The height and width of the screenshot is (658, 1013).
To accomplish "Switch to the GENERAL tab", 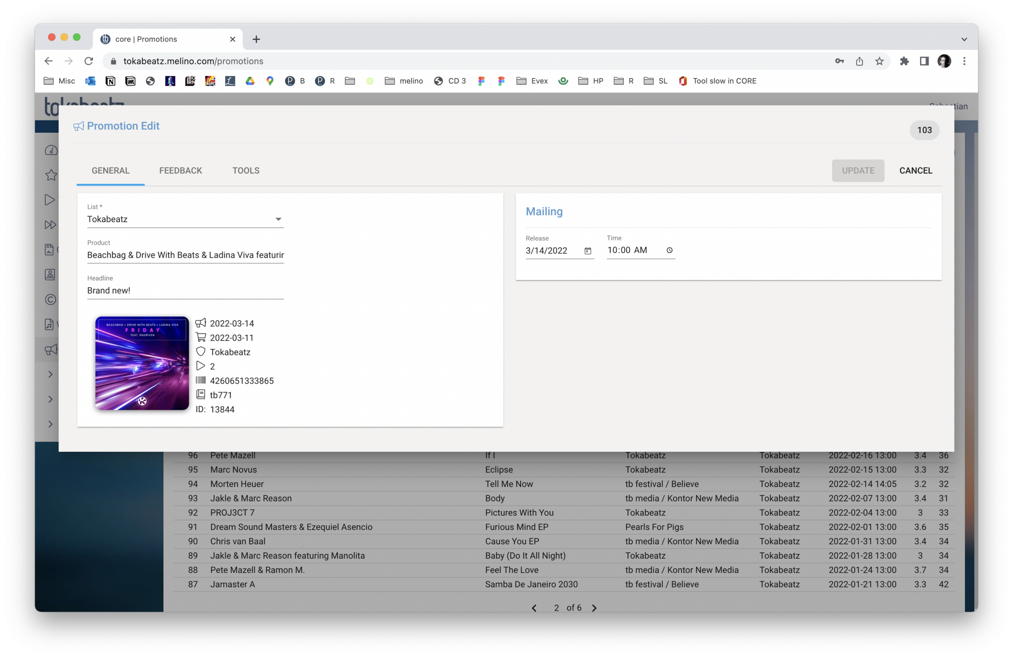I will click(x=111, y=170).
